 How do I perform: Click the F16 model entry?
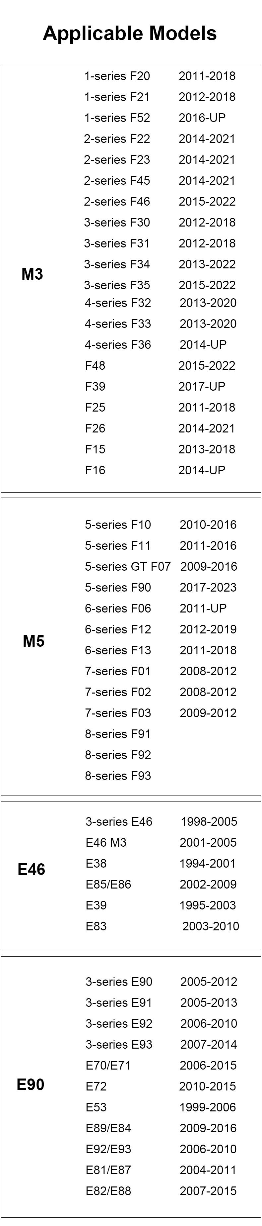point(95,470)
